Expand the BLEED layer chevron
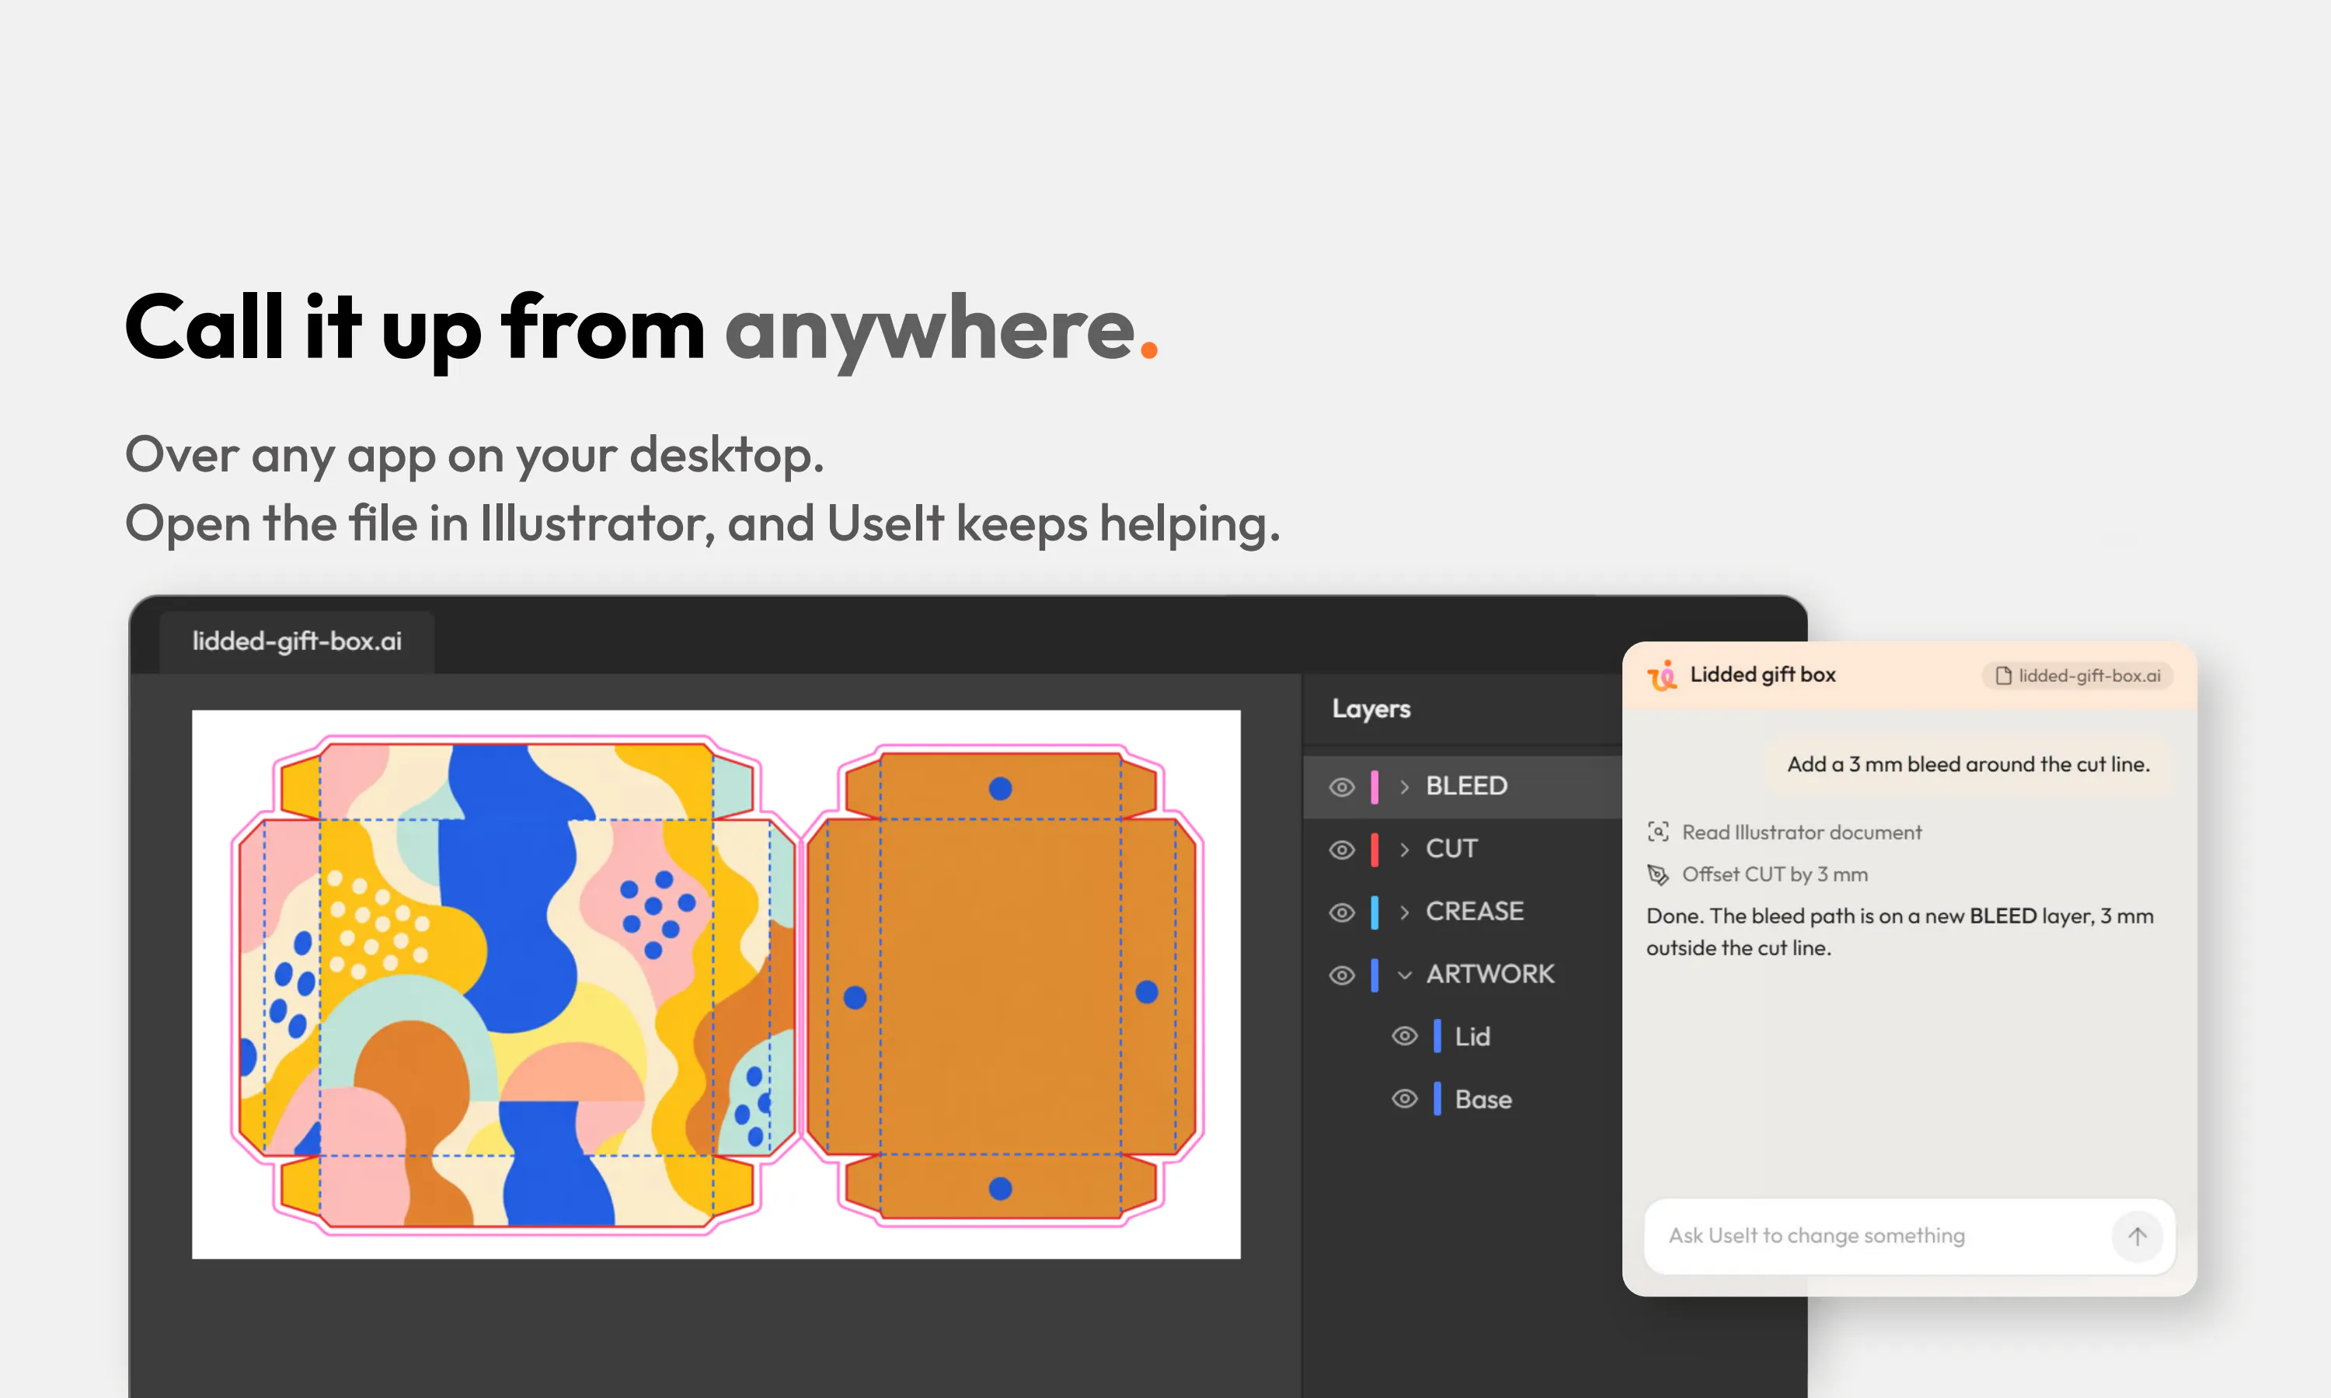The height and width of the screenshot is (1398, 2331). (x=1405, y=787)
